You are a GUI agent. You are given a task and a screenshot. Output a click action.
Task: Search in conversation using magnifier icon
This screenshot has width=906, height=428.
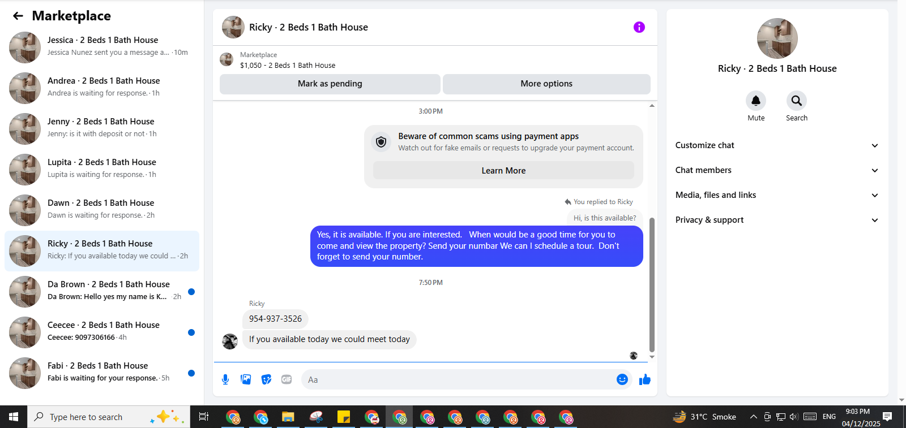pos(797,101)
